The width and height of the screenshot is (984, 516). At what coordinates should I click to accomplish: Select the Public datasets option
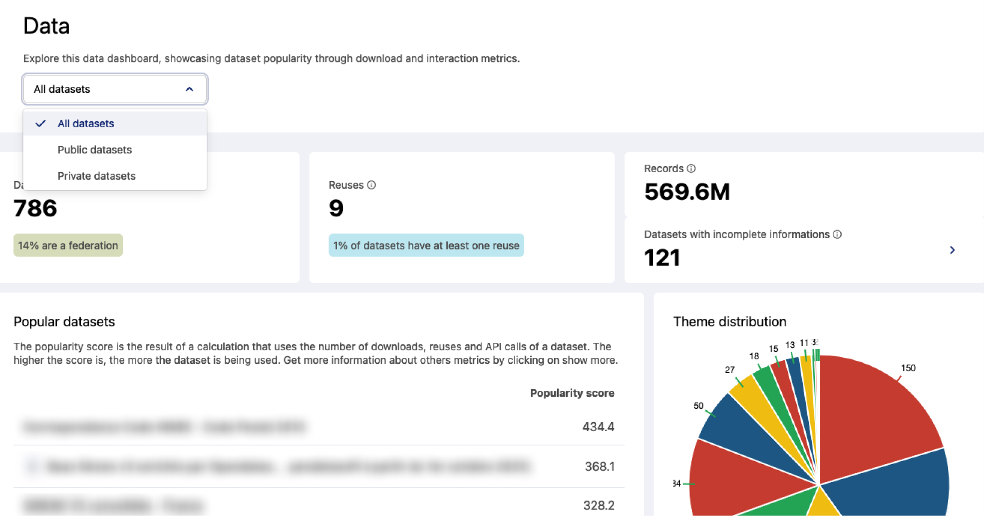(95, 150)
